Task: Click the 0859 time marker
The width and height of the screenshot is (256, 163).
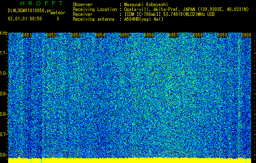Action: (222, 35)
